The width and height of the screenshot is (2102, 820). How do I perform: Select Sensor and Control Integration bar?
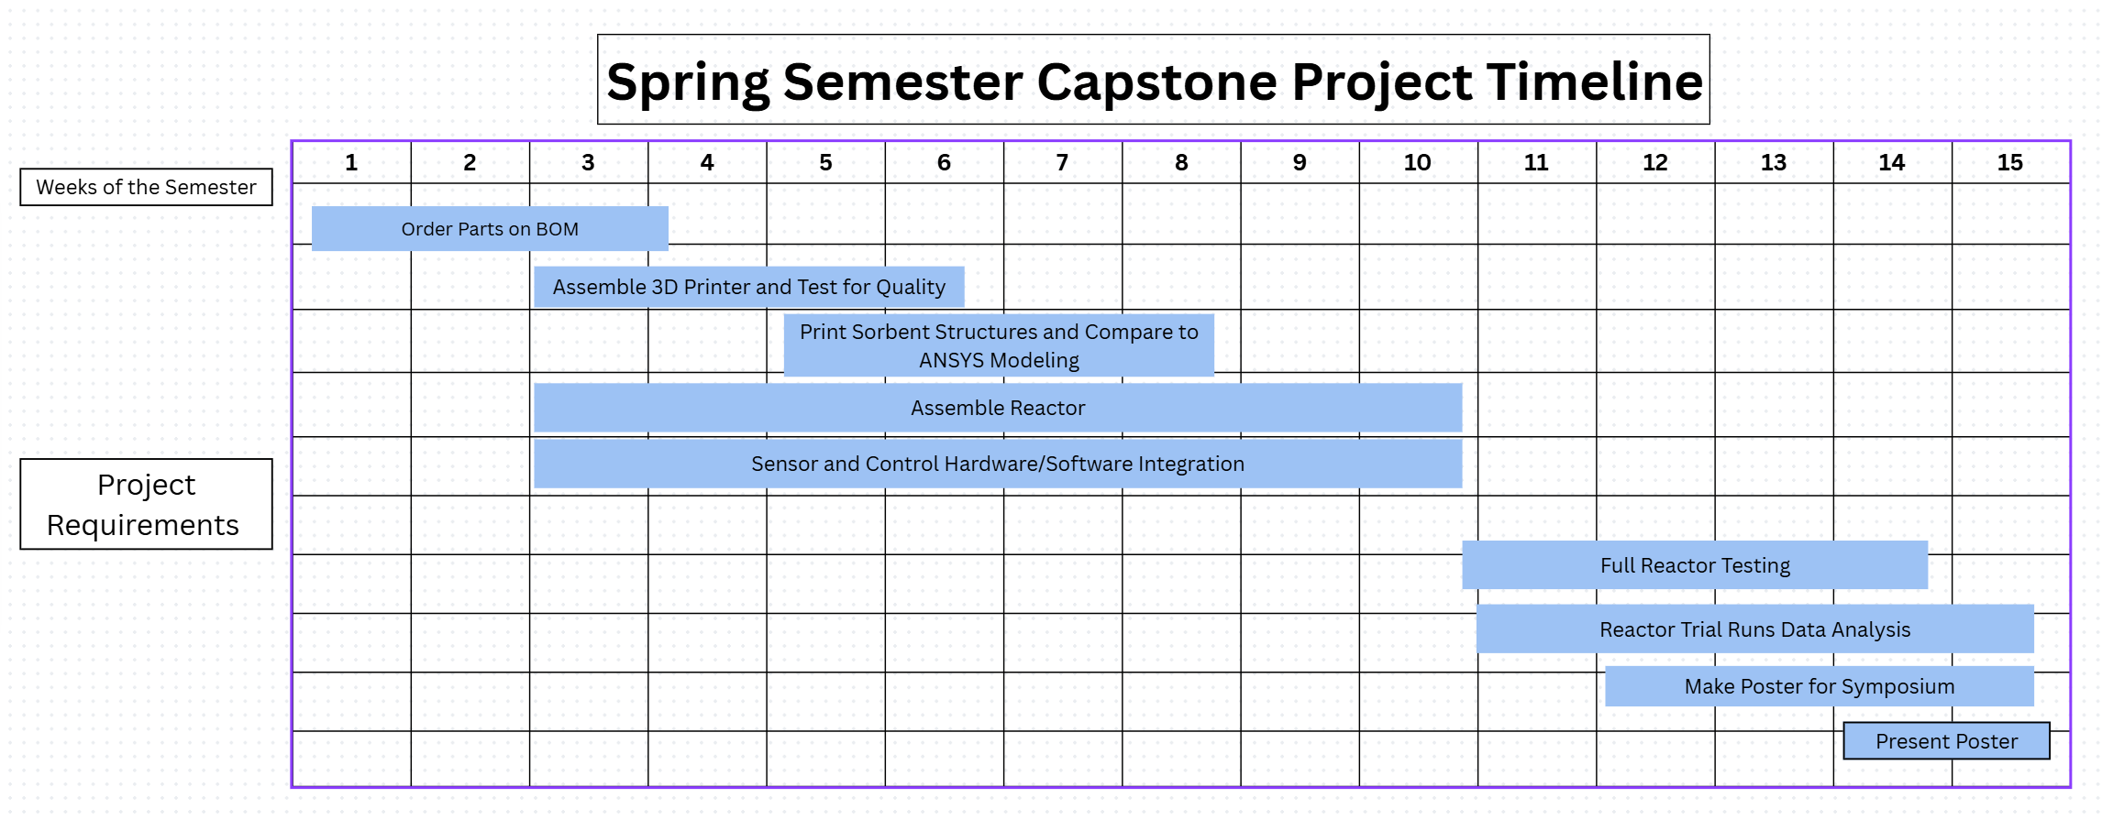coord(998,464)
